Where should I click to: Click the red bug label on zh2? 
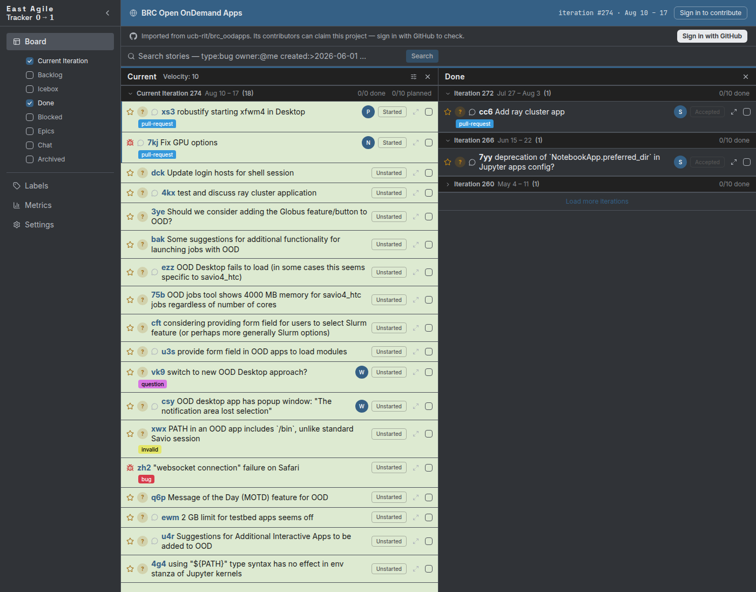[x=146, y=479]
